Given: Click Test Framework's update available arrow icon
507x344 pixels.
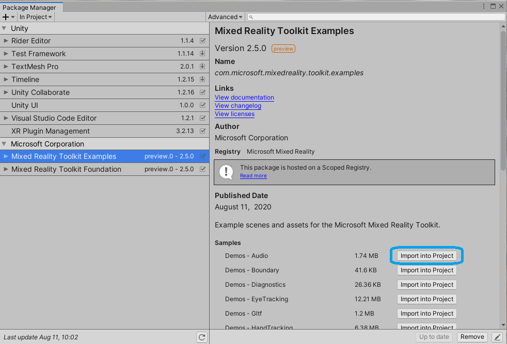Looking at the screenshot, I should click(202, 54).
